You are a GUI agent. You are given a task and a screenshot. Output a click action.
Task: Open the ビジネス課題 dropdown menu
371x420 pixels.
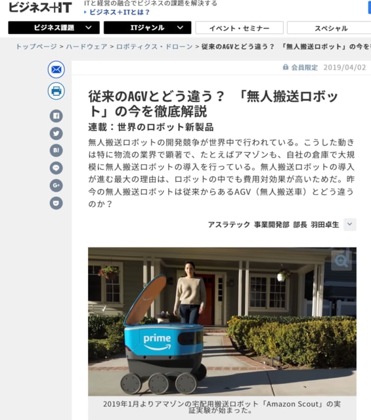(54, 28)
